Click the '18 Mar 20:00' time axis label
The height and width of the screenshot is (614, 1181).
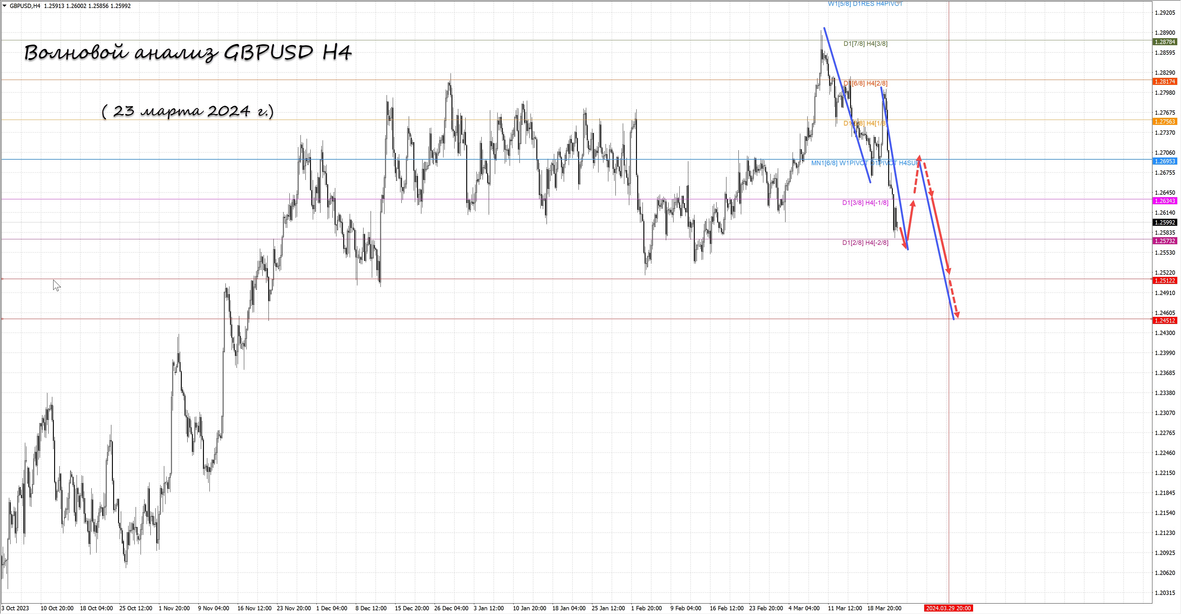[x=884, y=608]
